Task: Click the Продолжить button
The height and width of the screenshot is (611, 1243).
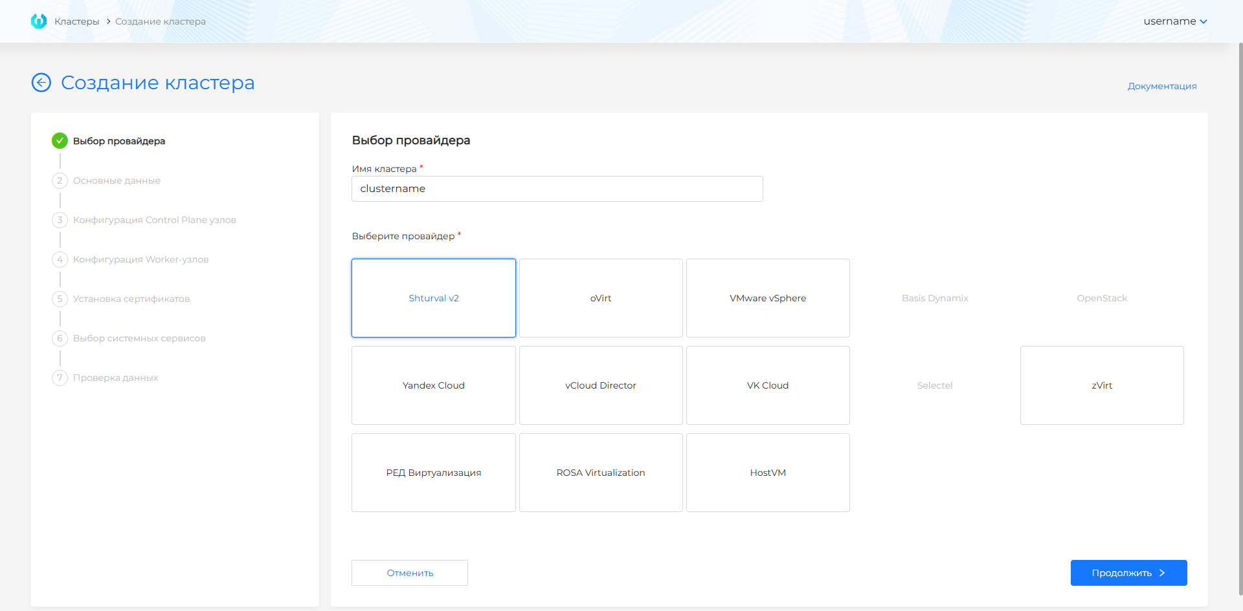Action: click(1129, 573)
